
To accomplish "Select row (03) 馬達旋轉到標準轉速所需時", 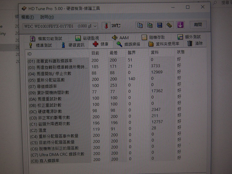I will point(105,66).
